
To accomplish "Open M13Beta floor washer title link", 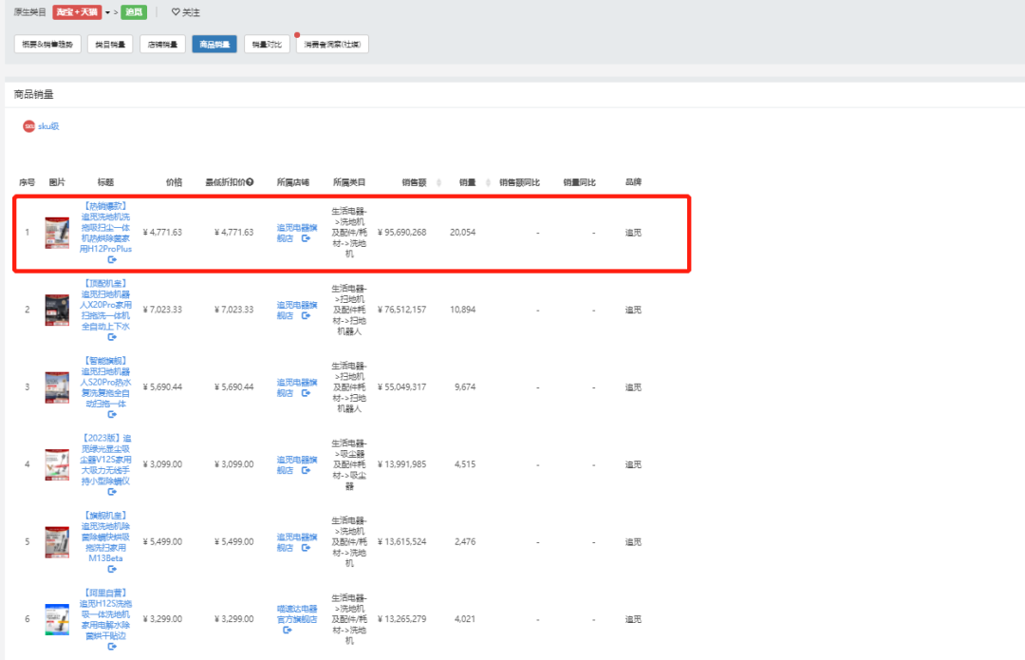I will (106, 537).
